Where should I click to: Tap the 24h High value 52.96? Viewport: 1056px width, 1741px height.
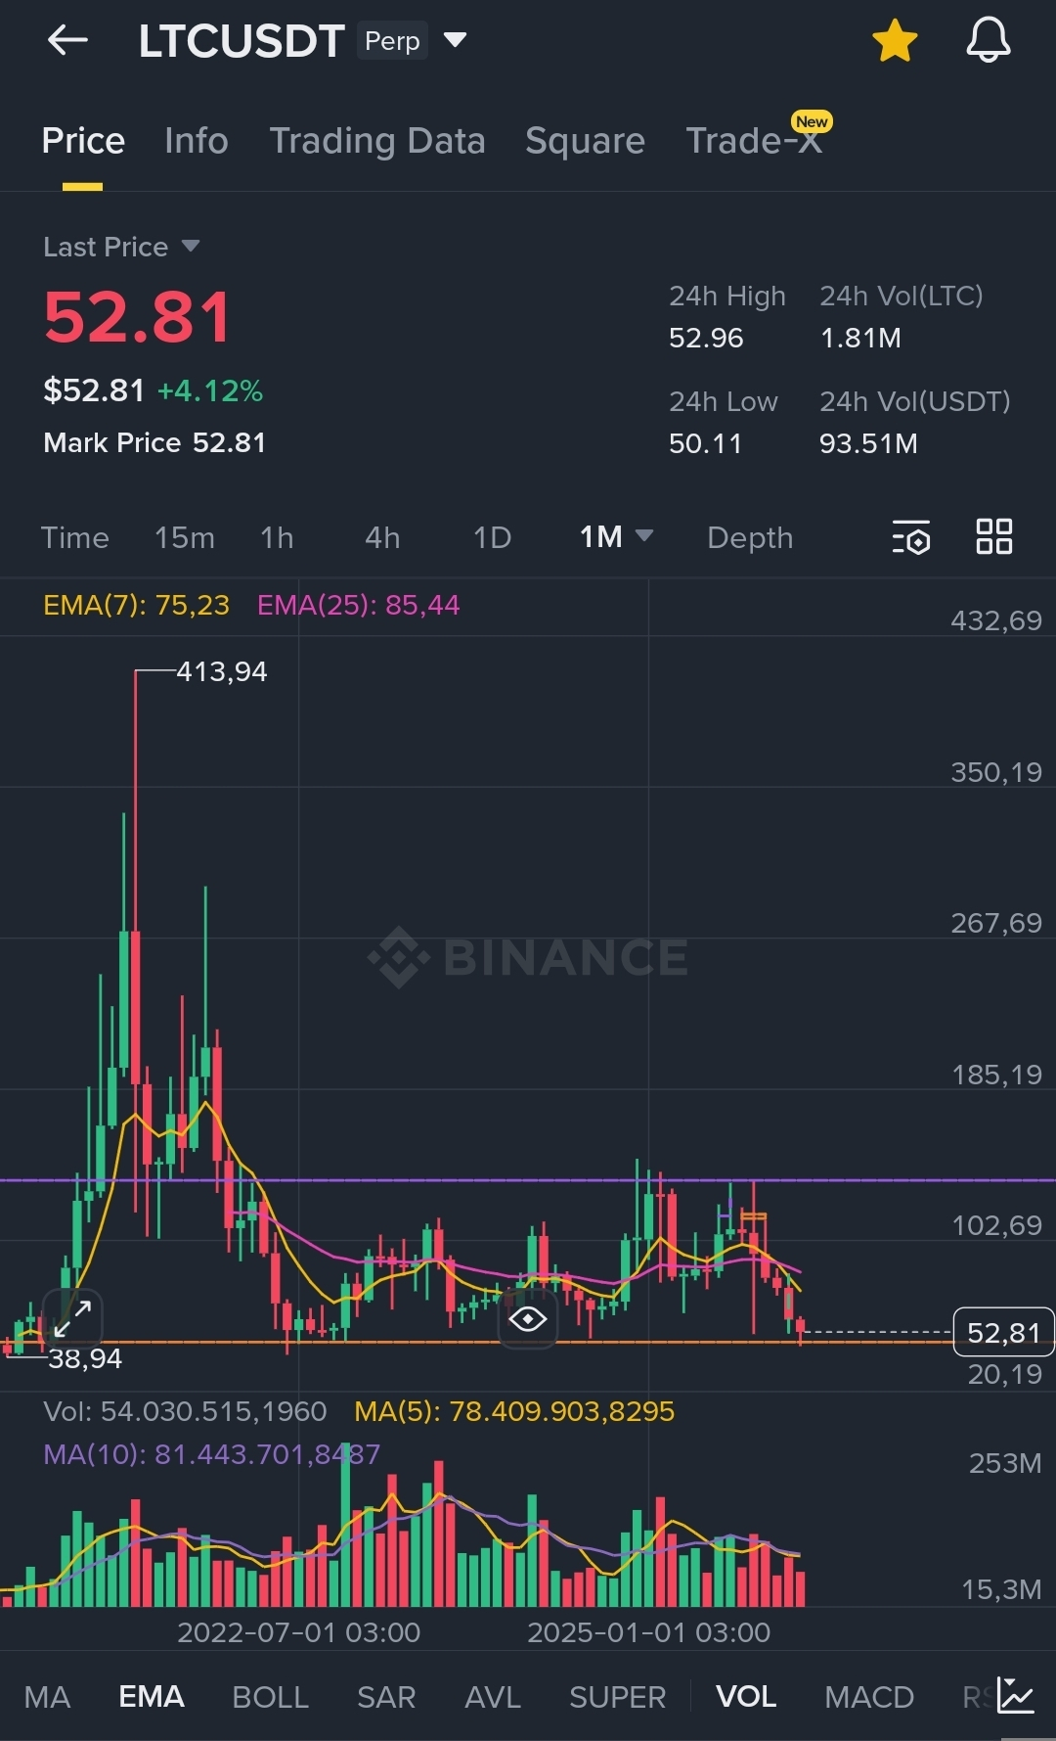point(706,338)
